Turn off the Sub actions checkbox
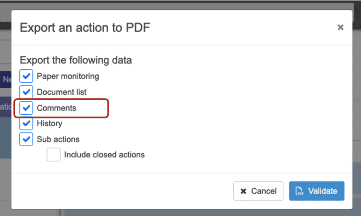Image resolution: width=361 pixels, height=216 pixels. [26, 139]
